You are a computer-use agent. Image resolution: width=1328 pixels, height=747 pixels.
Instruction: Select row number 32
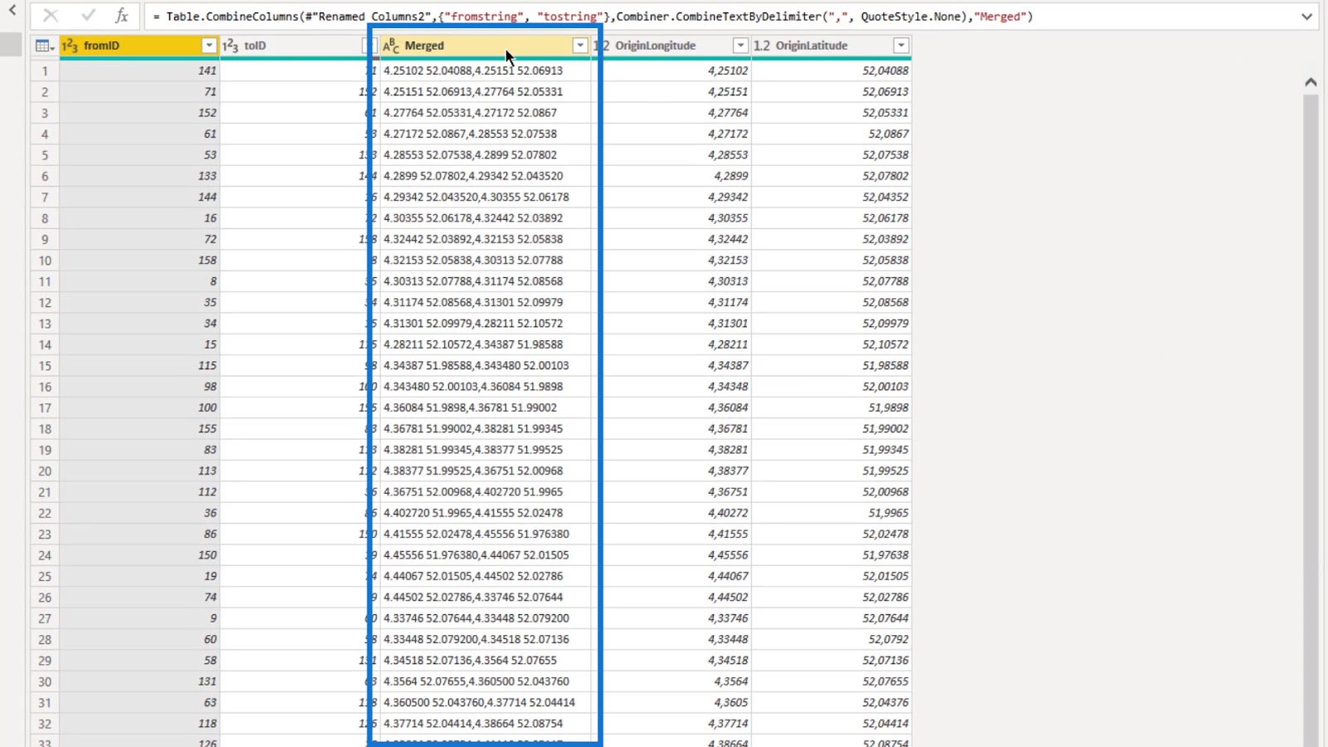tap(45, 724)
